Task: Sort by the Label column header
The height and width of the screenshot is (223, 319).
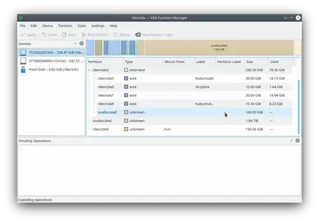Action: pyautogui.click(x=205, y=62)
